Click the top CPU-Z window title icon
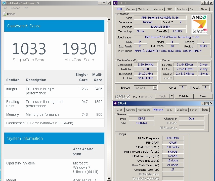 [x=115, y=3]
